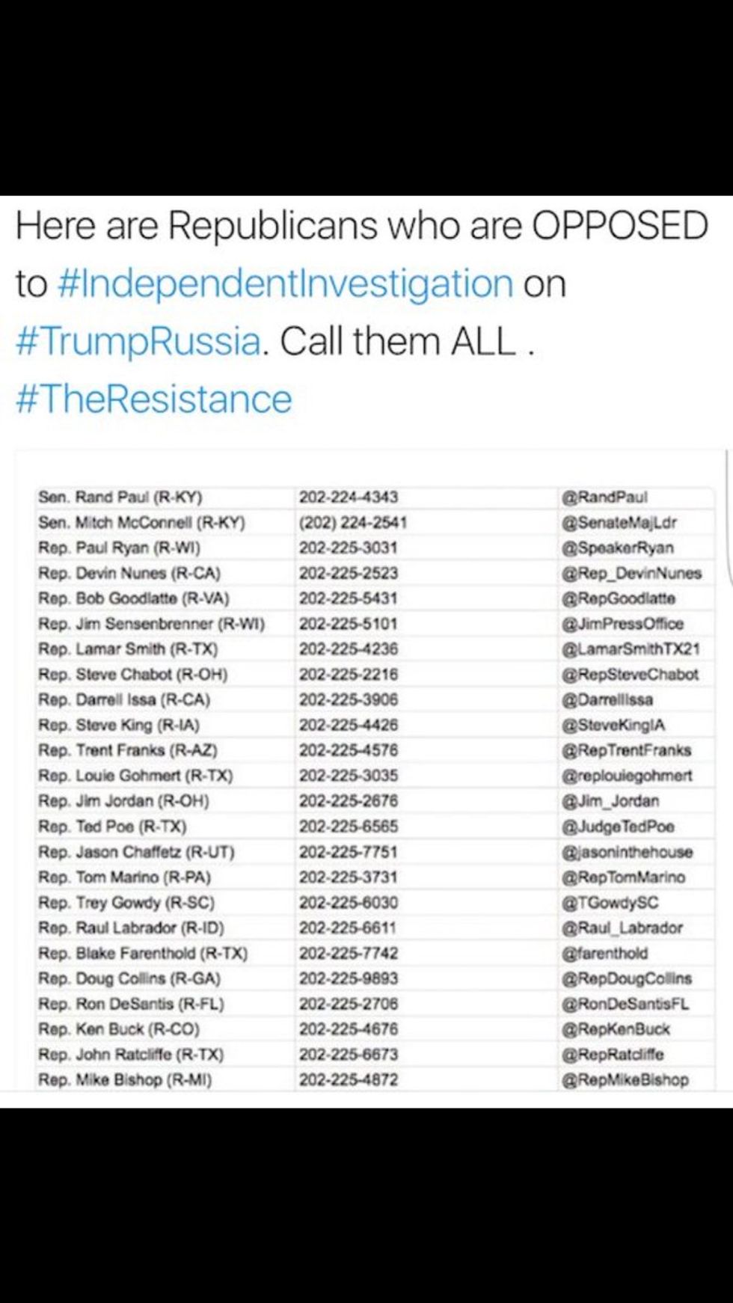Click the @SpeakerRyan handle
This screenshot has width=733, height=1303.
pyautogui.click(x=618, y=548)
